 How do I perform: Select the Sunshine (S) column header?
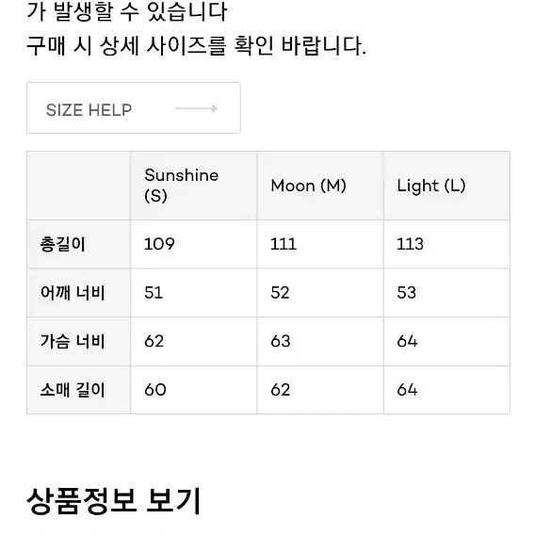tap(194, 186)
